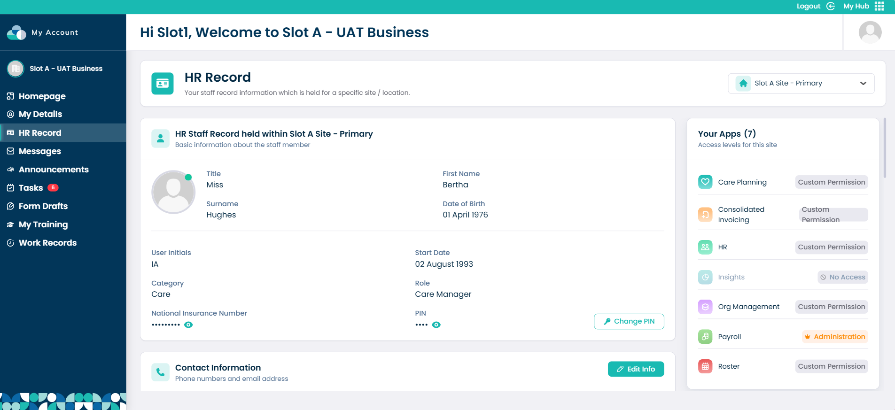Click the Slot A - UAT Business selector
Image resolution: width=895 pixels, height=410 pixels.
(x=63, y=69)
